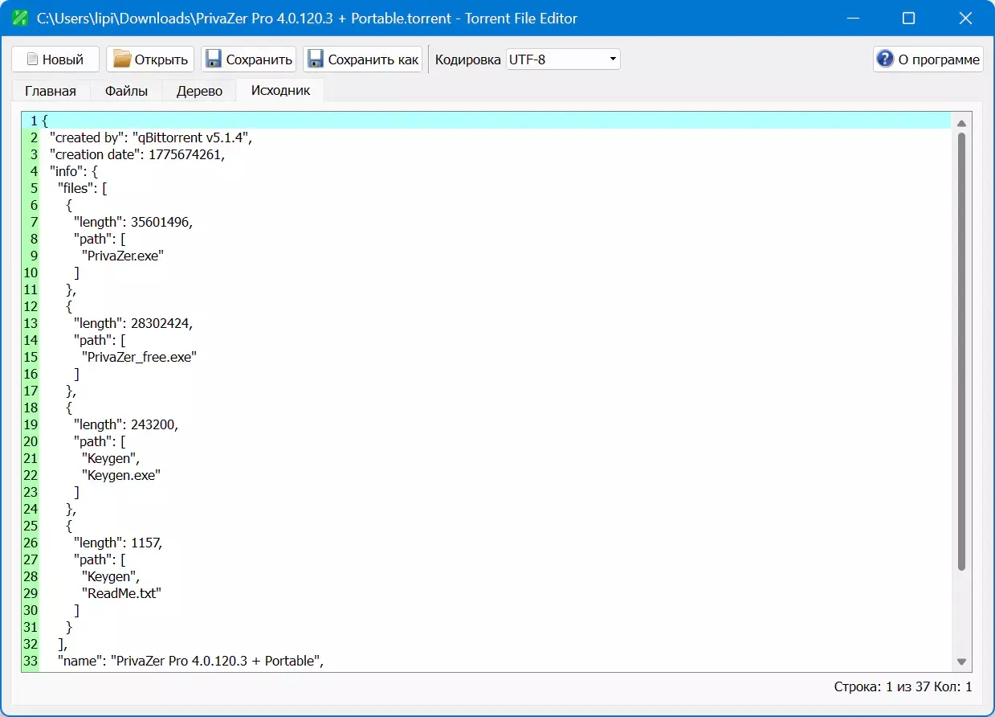Click the "ReadMe.txt" text
Viewport: 995px width, 717px height.
[122, 593]
